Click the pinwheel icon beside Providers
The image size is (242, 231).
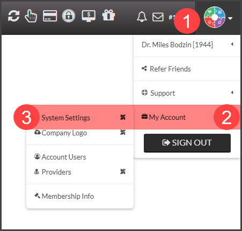tap(123, 171)
